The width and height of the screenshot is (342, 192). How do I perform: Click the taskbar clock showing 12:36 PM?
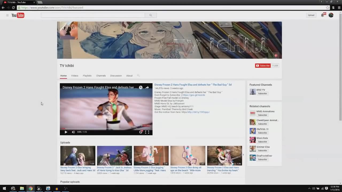(x=335, y=188)
